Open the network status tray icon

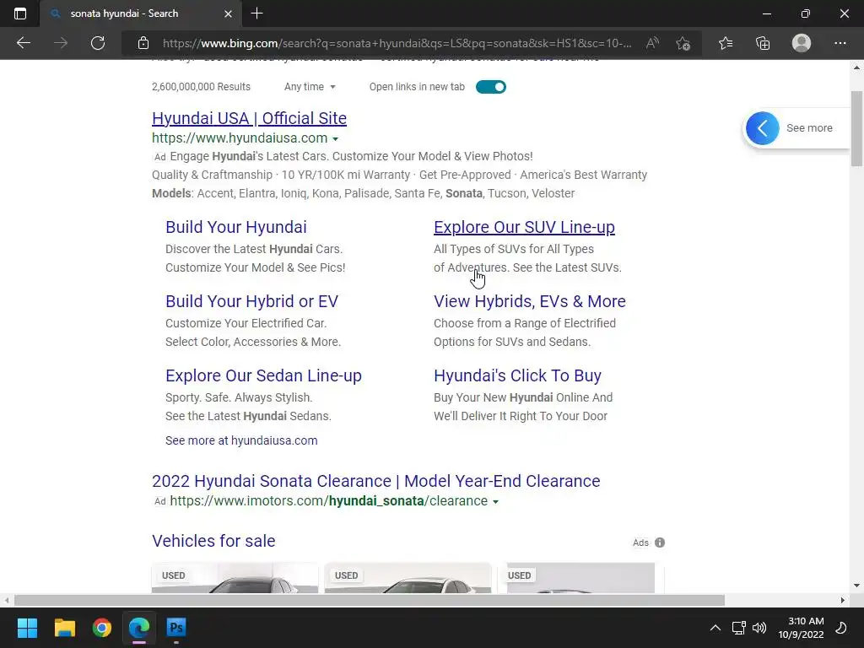pos(738,628)
